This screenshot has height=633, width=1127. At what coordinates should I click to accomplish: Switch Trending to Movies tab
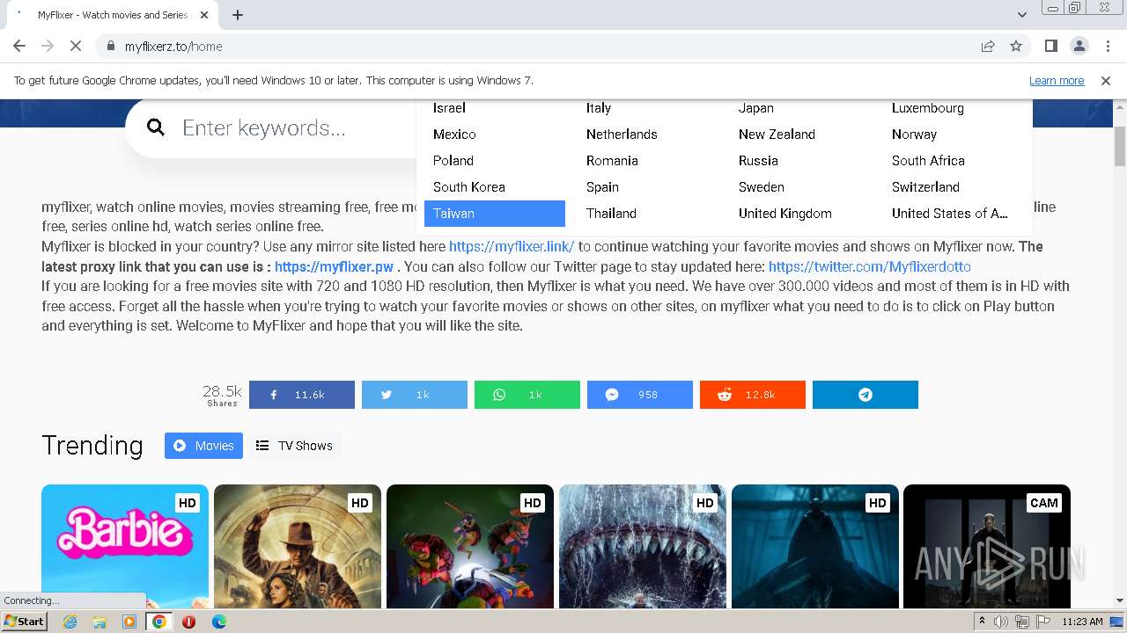[x=203, y=446]
